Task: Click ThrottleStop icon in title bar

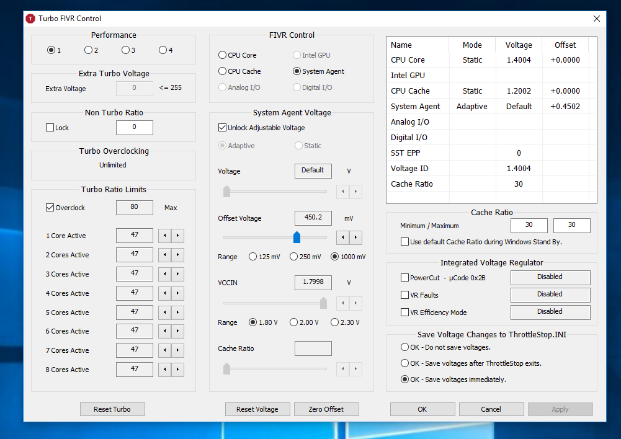Action: 30,19
